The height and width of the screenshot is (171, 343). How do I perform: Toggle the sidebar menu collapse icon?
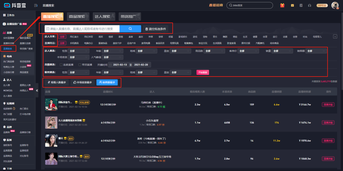pos(36,5)
